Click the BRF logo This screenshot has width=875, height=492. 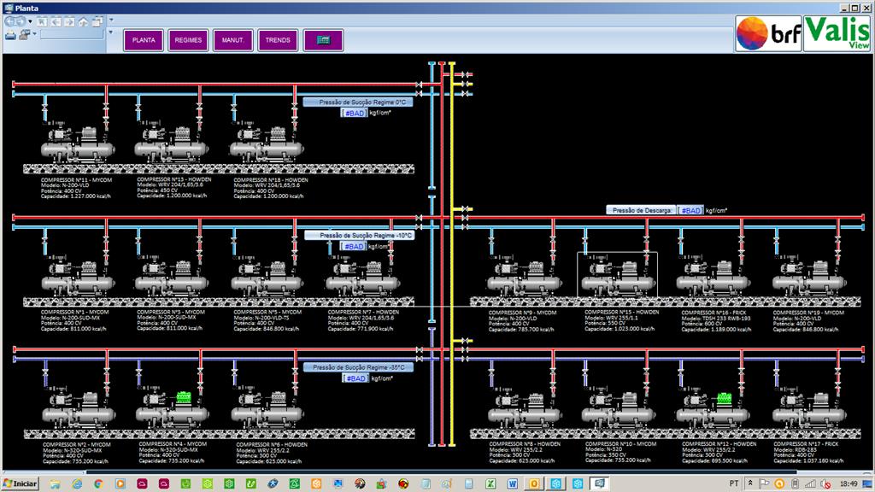point(768,33)
